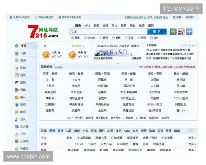Open 首页 home icon in sidebar
Screen dimensions: 206x165
coord(16,46)
